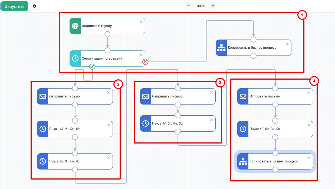Click the org-chart icon of the highlighted Копировать в бизнес-процесс

coord(243,161)
